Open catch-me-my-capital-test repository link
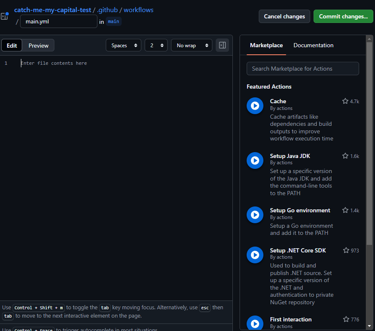 point(53,10)
